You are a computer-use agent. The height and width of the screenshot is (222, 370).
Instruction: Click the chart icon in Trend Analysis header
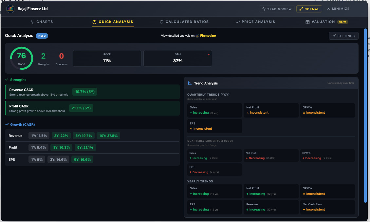[x=190, y=83]
